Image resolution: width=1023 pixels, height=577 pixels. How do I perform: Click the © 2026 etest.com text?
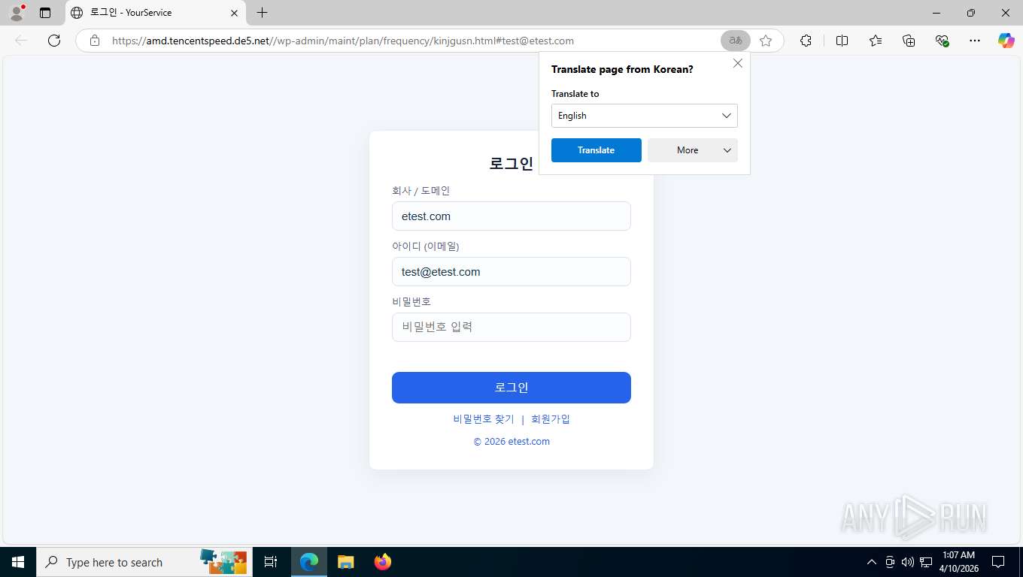click(511, 442)
